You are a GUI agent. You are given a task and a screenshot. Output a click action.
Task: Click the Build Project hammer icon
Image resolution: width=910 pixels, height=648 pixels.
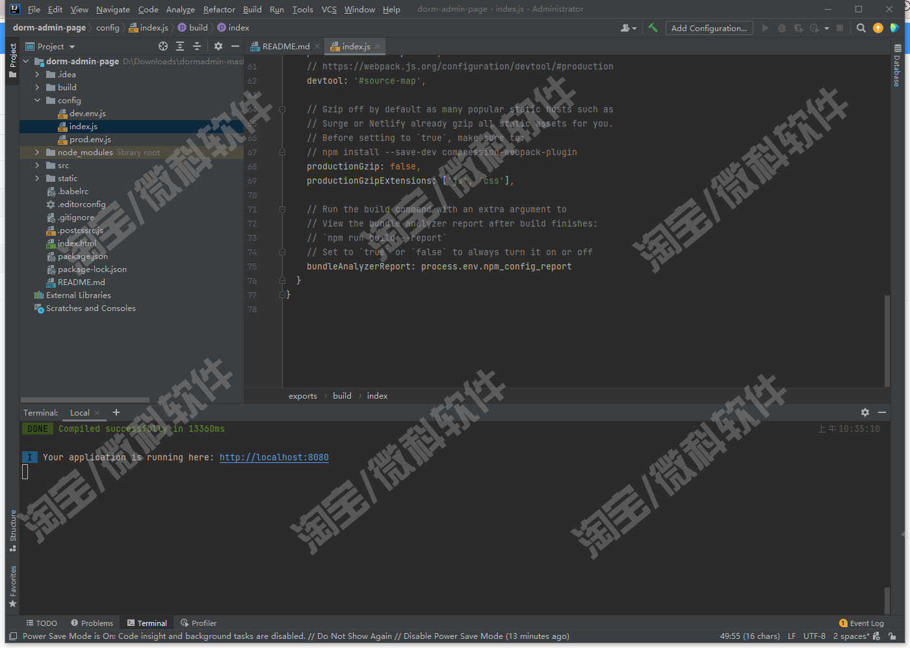(x=653, y=28)
